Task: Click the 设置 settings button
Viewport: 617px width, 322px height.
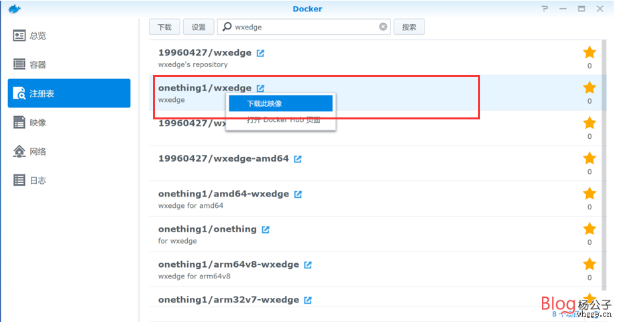Action: coord(199,27)
